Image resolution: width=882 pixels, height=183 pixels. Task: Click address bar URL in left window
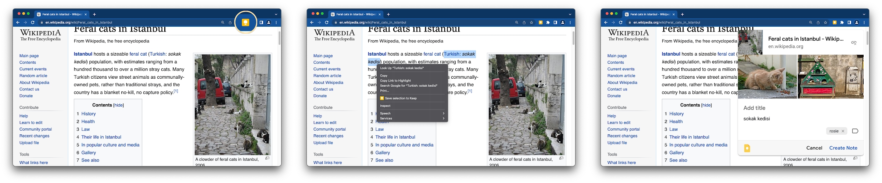[x=79, y=22]
